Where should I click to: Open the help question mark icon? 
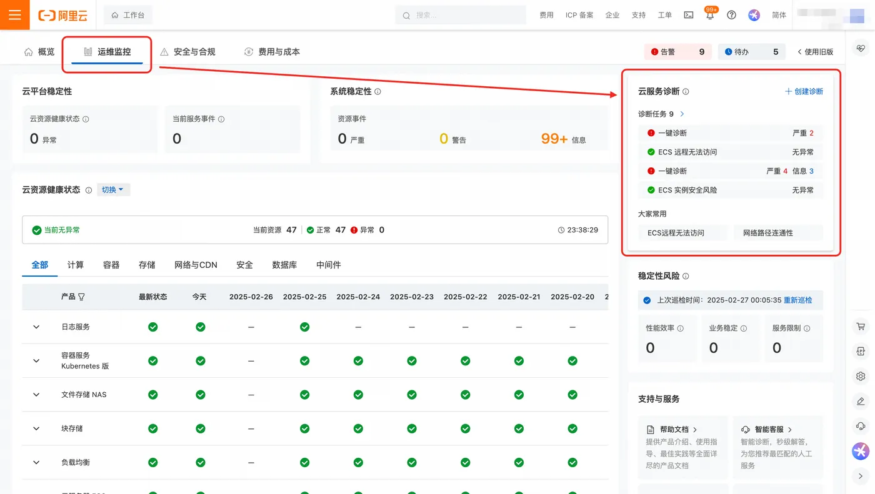click(x=732, y=15)
